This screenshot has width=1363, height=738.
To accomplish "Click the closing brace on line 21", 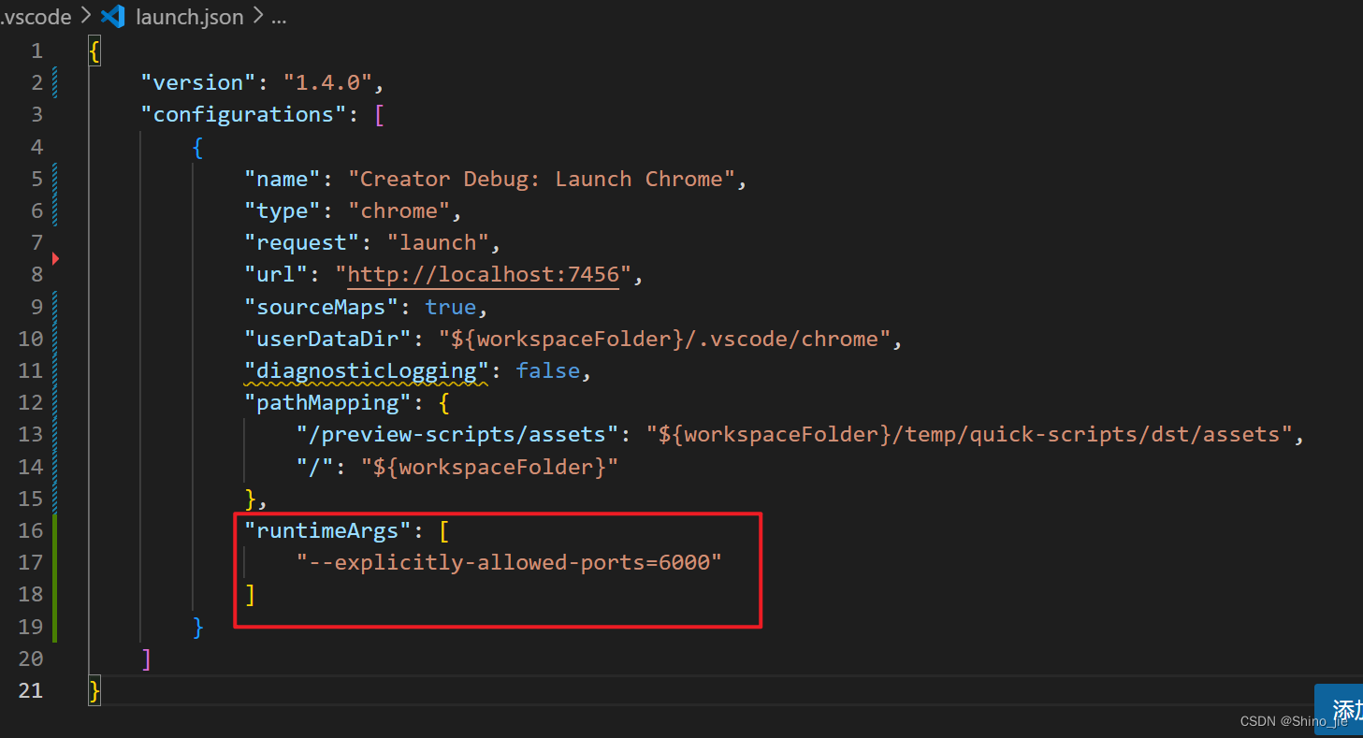I will [94, 691].
